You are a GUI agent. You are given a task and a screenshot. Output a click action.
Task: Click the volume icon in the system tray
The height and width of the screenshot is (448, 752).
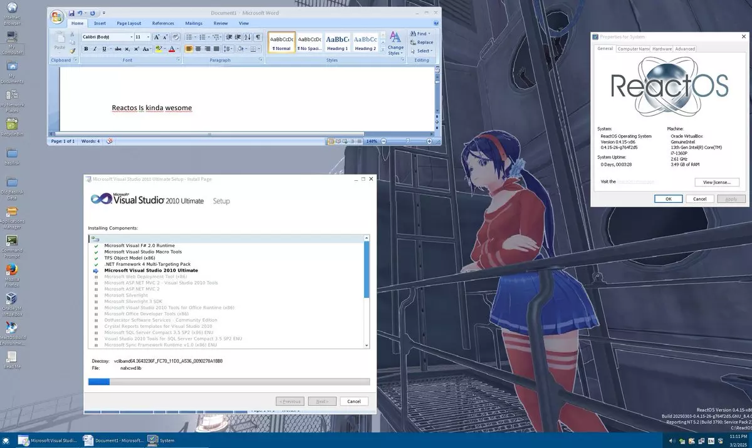(672, 440)
